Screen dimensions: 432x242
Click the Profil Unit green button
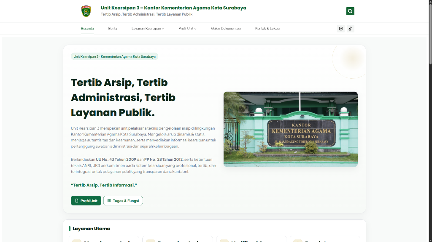[x=86, y=200]
